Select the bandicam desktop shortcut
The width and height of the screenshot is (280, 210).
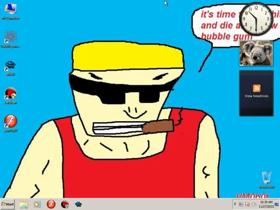click(x=10, y=95)
